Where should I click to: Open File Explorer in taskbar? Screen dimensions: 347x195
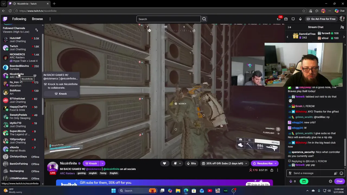click(178, 191)
